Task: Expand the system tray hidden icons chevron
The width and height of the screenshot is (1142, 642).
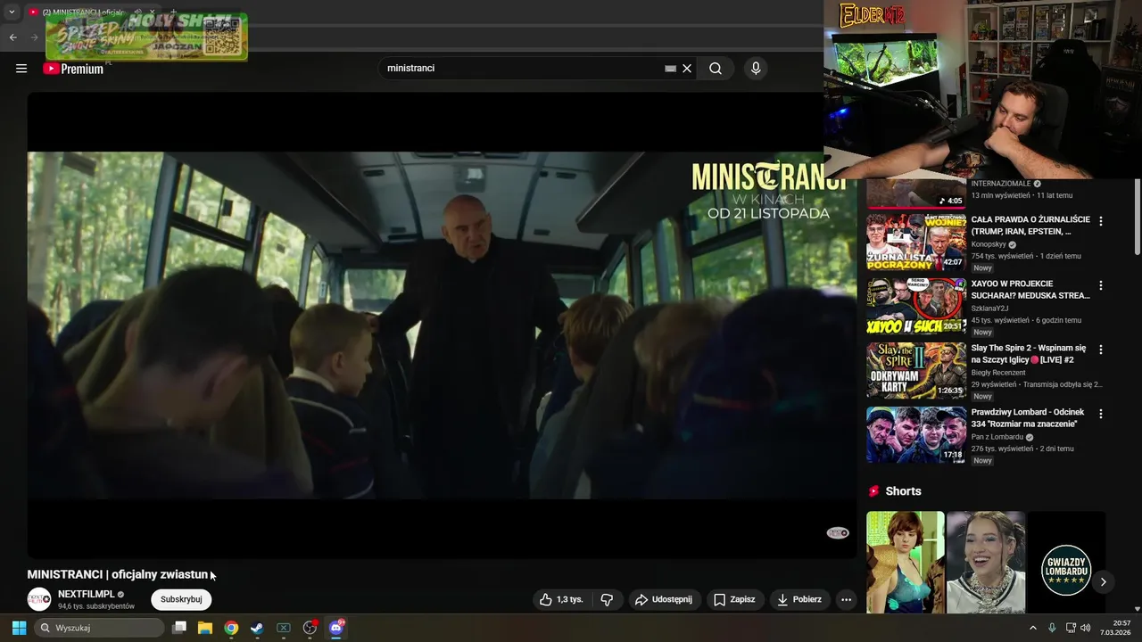Action: pyautogui.click(x=1033, y=628)
